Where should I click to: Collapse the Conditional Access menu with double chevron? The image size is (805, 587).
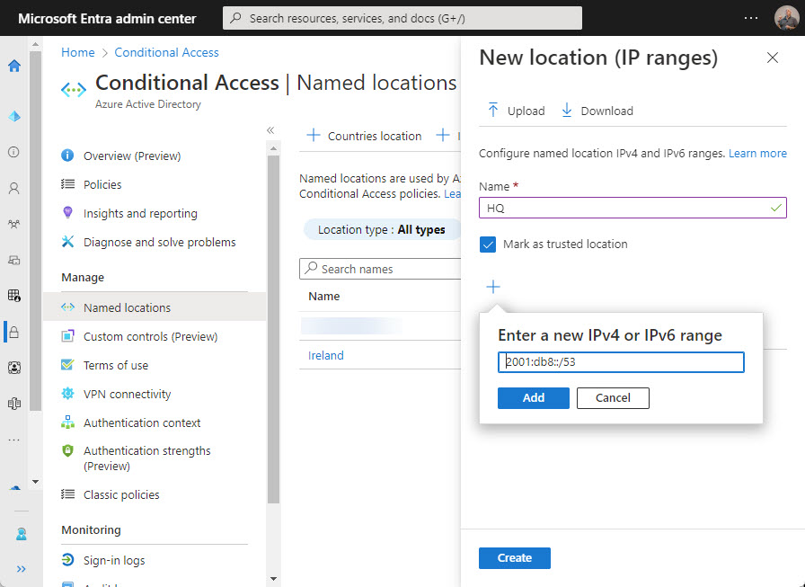[x=270, y=130]
